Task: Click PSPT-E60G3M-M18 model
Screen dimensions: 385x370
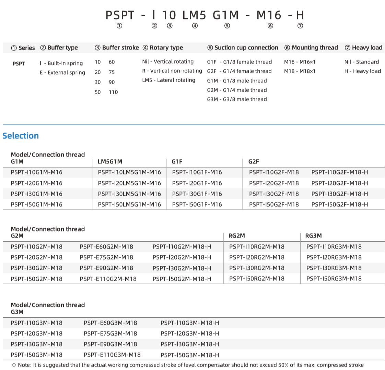Action: point(110,323)
